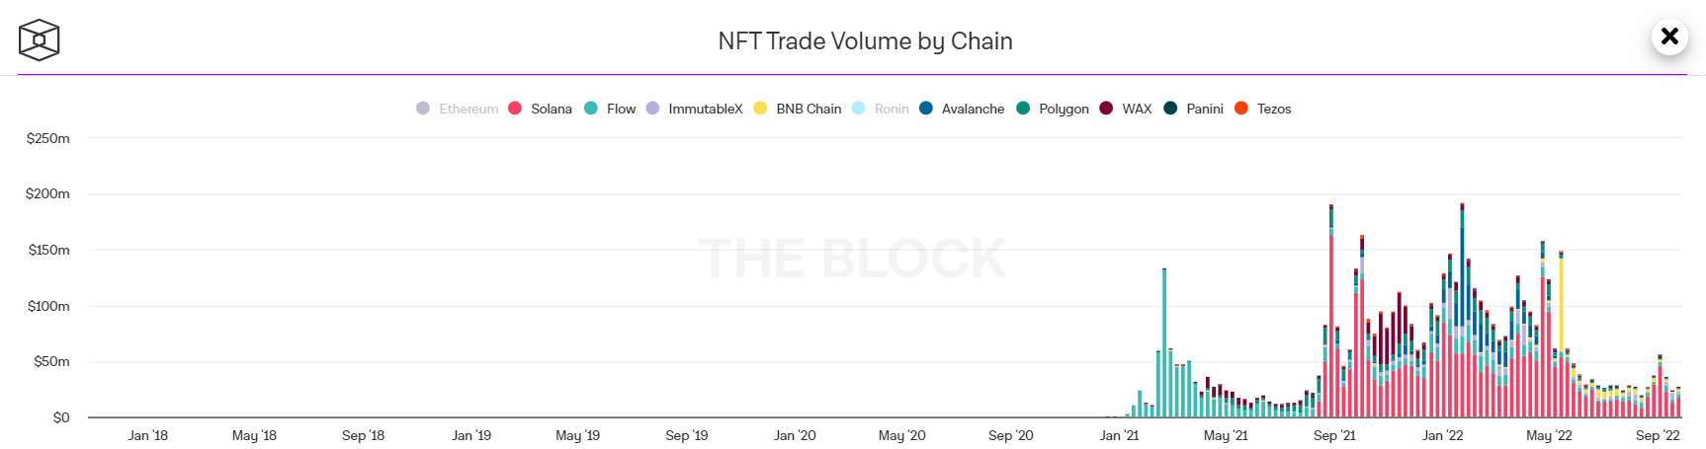Click the tall yellow BNB Chain bar
Image resolution: width=1706 pixels, height=449 pixels.
click(x=1561, y=296)
